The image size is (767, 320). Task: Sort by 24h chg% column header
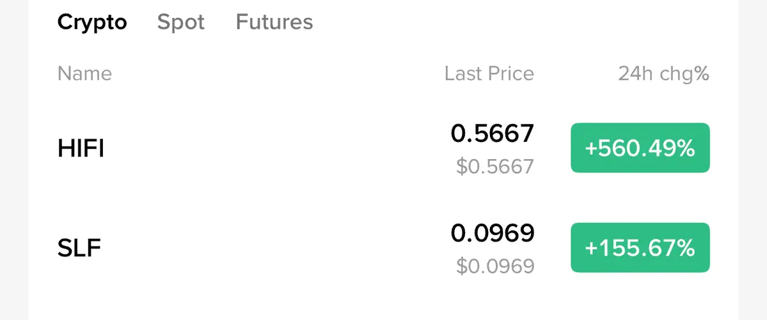point(664,73)
